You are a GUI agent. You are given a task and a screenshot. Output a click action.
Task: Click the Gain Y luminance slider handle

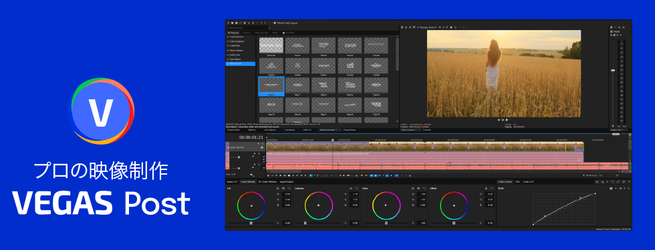coord(386,223)
